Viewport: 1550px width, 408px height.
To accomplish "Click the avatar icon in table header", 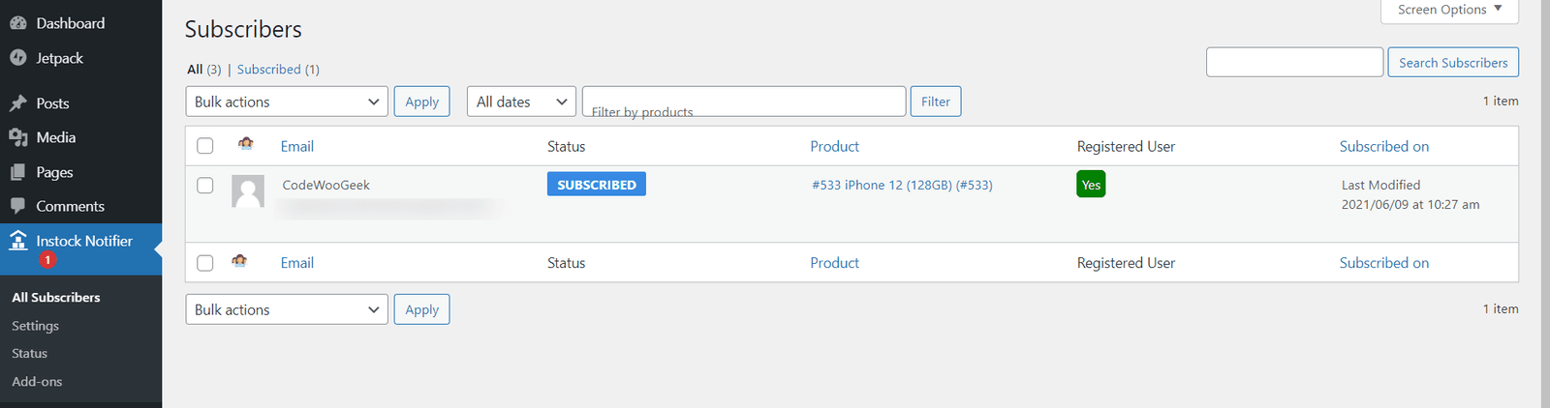I will coord(246,144).
